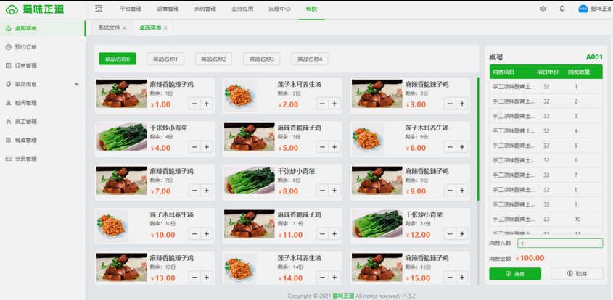The width and height of the screenshot is (613, 300).
Task: Click the 开单 button
Action: [515, 274]
